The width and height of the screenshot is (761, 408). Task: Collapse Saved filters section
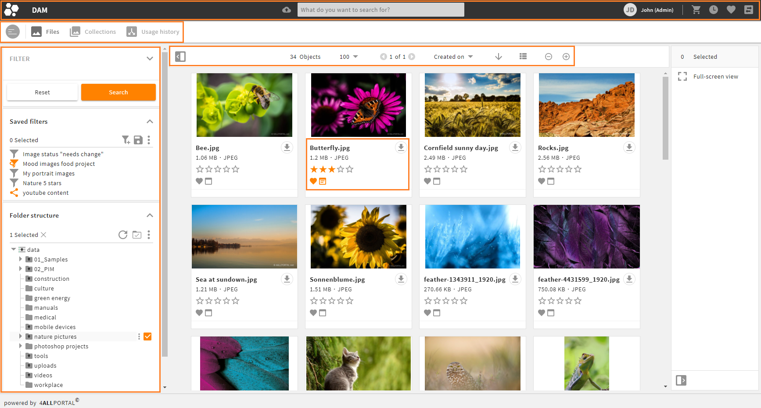coord(150,122)
